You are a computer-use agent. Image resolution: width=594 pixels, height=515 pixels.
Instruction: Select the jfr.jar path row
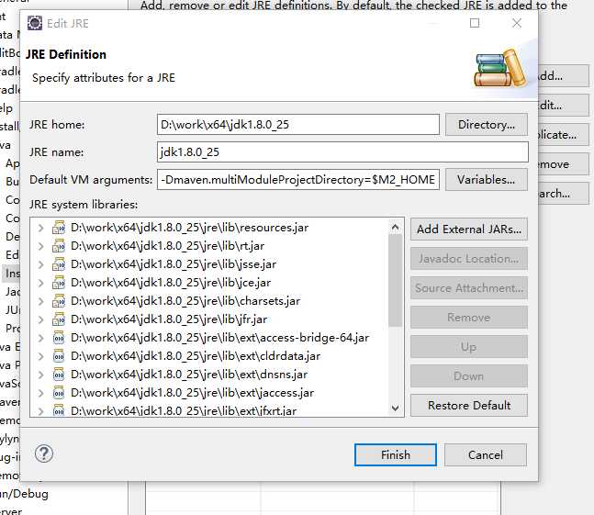[x=169, y=319]
